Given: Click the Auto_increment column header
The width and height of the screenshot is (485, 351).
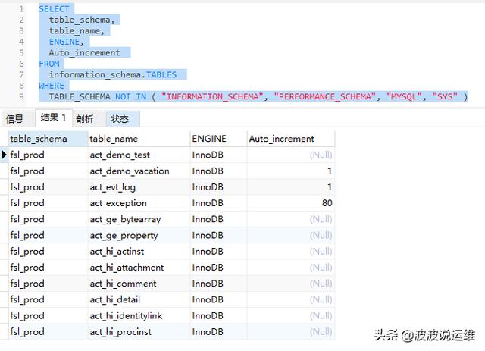Looking at the screenshot, I should click(291, 139).
